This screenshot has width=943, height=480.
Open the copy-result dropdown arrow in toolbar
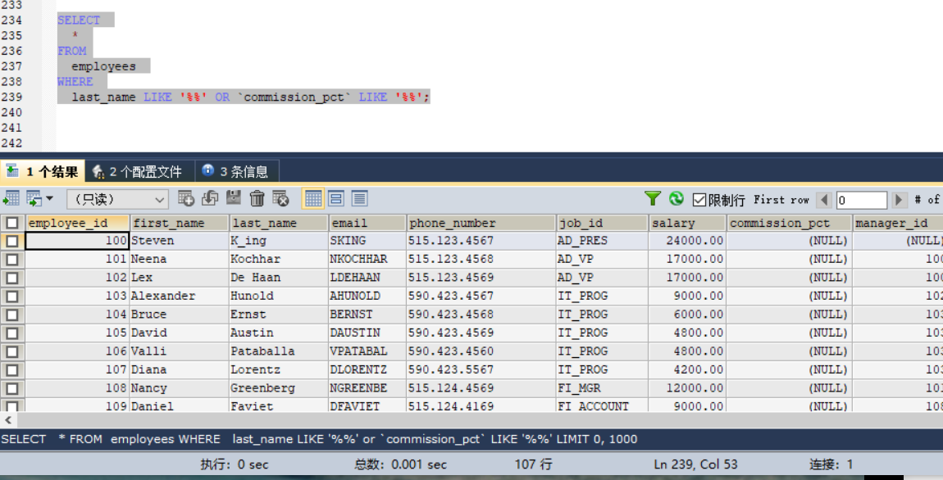pos(49,198)
